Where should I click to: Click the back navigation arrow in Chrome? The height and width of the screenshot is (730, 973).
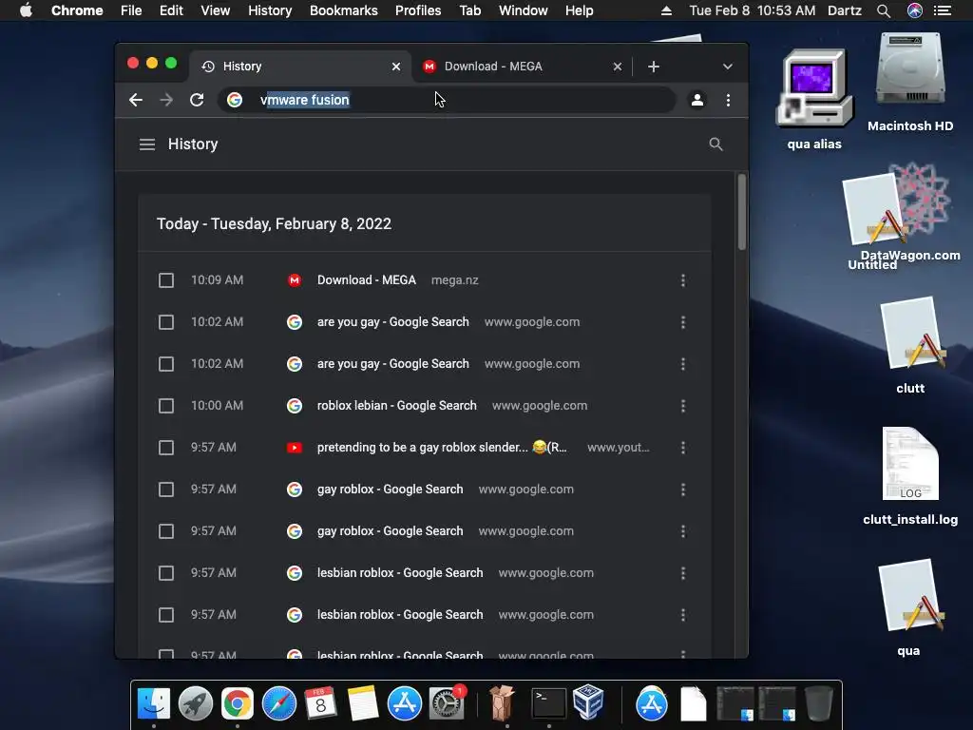click(x=135, y=100)
